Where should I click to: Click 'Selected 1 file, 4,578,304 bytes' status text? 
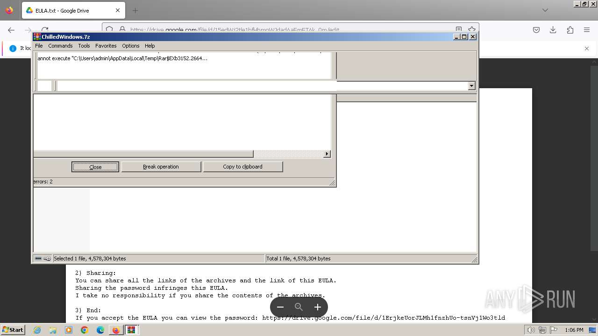(90, 259)
